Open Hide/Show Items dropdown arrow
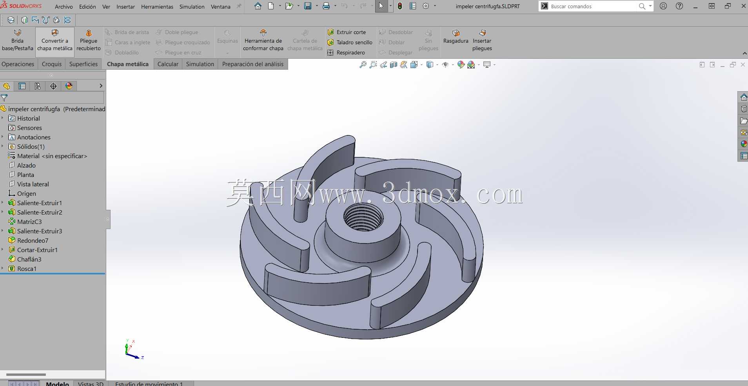The image size is (748, 386). point(453,65)
